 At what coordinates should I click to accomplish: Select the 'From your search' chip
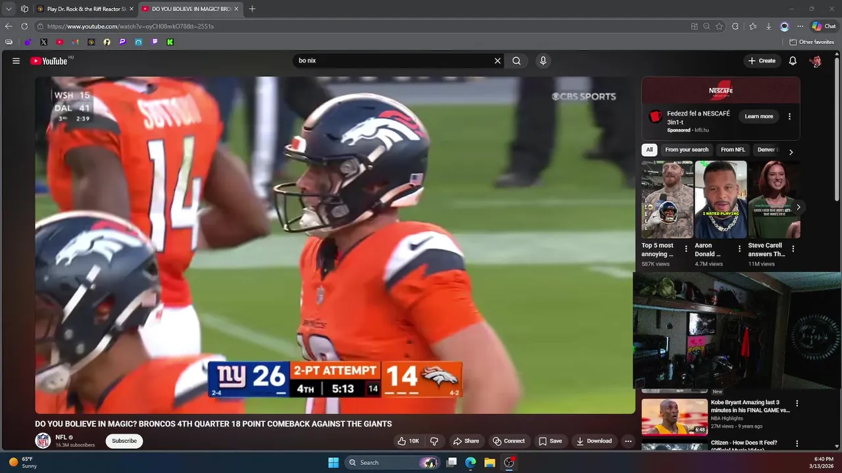686,150
